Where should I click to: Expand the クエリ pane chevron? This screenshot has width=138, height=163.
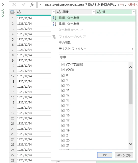[3, 4]
